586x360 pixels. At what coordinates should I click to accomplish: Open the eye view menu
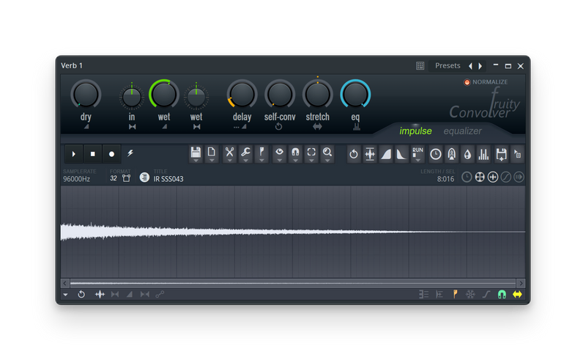[x=279, y=154]
